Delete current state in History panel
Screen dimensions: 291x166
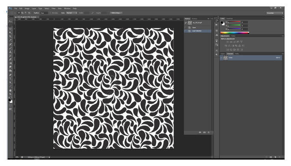click(x=208, y=132)
